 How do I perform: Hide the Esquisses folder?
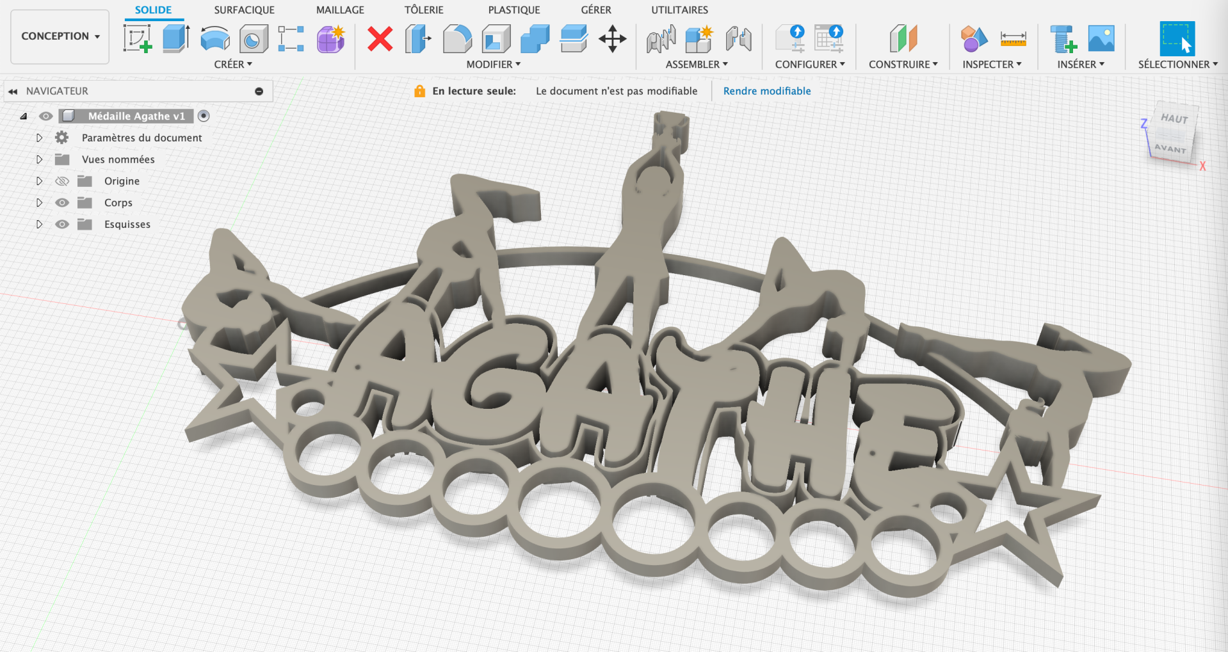pos(62,225)
